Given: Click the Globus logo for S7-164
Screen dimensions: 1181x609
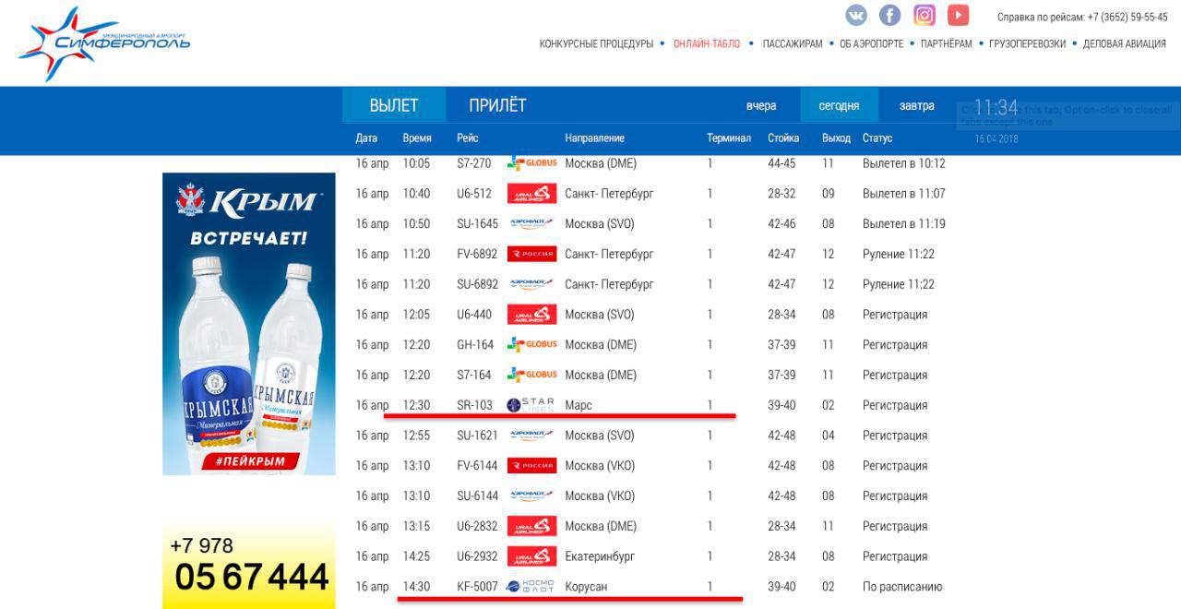Looking at the screenshot, I should click(532, 375).
